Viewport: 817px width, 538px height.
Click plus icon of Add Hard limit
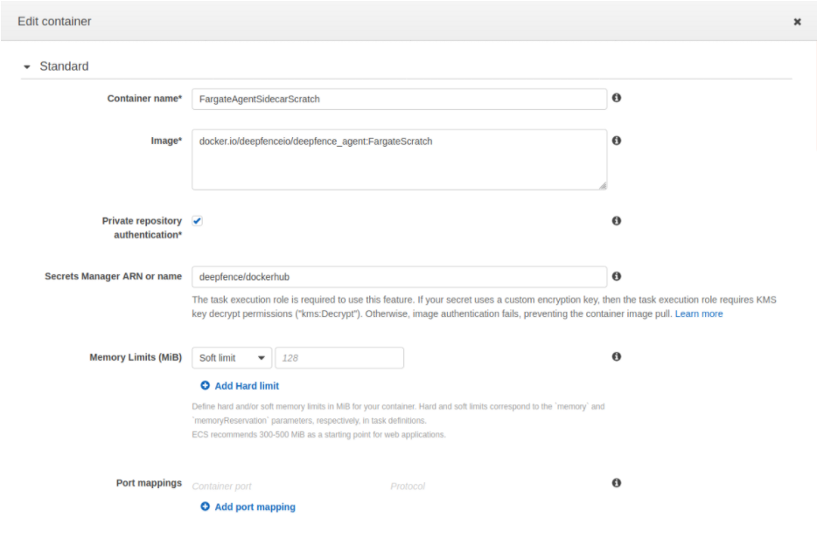[x=206, y=385]
